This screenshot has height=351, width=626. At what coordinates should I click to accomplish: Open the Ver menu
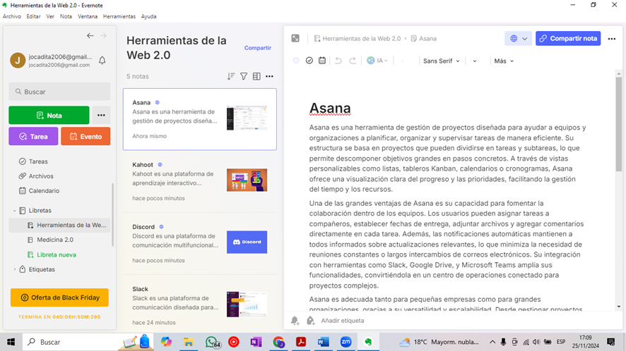pyautogui.click(x=50, y=16)
